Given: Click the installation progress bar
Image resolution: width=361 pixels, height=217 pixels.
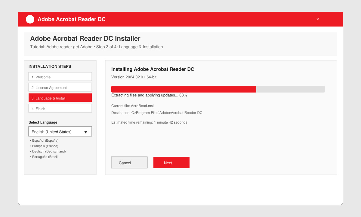Looking at the screenshot, I should [218, 89].
